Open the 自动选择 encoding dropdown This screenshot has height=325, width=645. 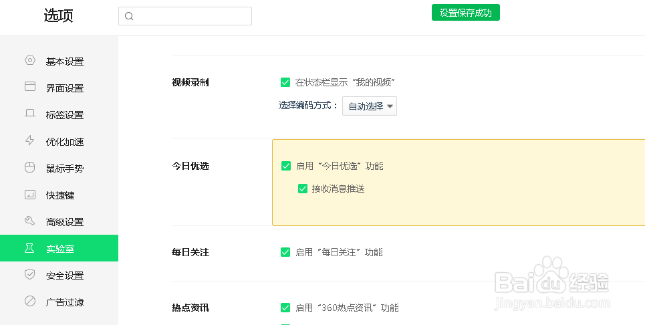370,106
